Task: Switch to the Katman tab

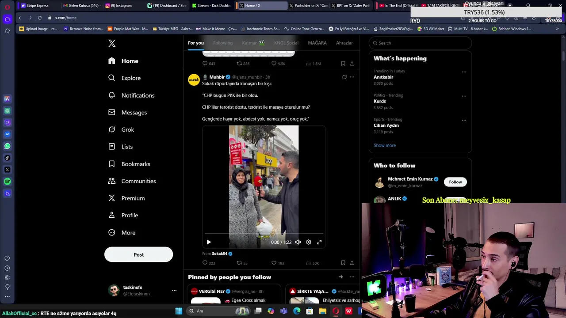Action: coord(253,43)
